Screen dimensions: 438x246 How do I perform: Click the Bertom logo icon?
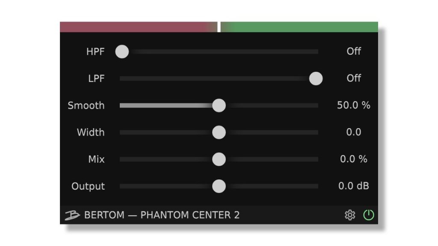pyautogui.click(x=72, y=215)
